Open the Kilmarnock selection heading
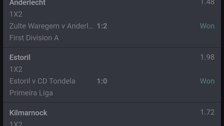Image resolution: width=224 pixels, height=126 pixels. [x=28, y=113]
